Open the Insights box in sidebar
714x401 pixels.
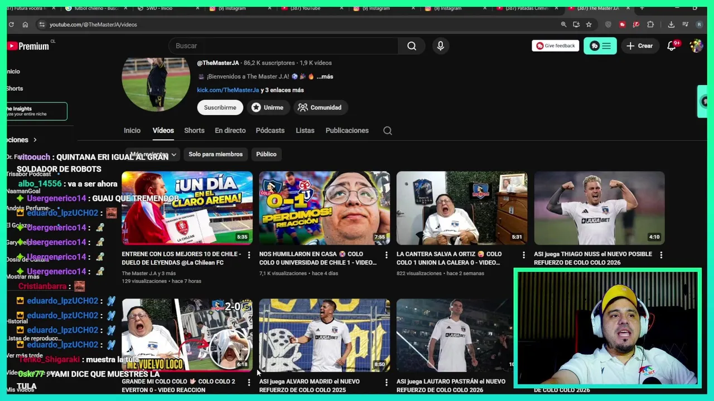[x=37, y=111]
